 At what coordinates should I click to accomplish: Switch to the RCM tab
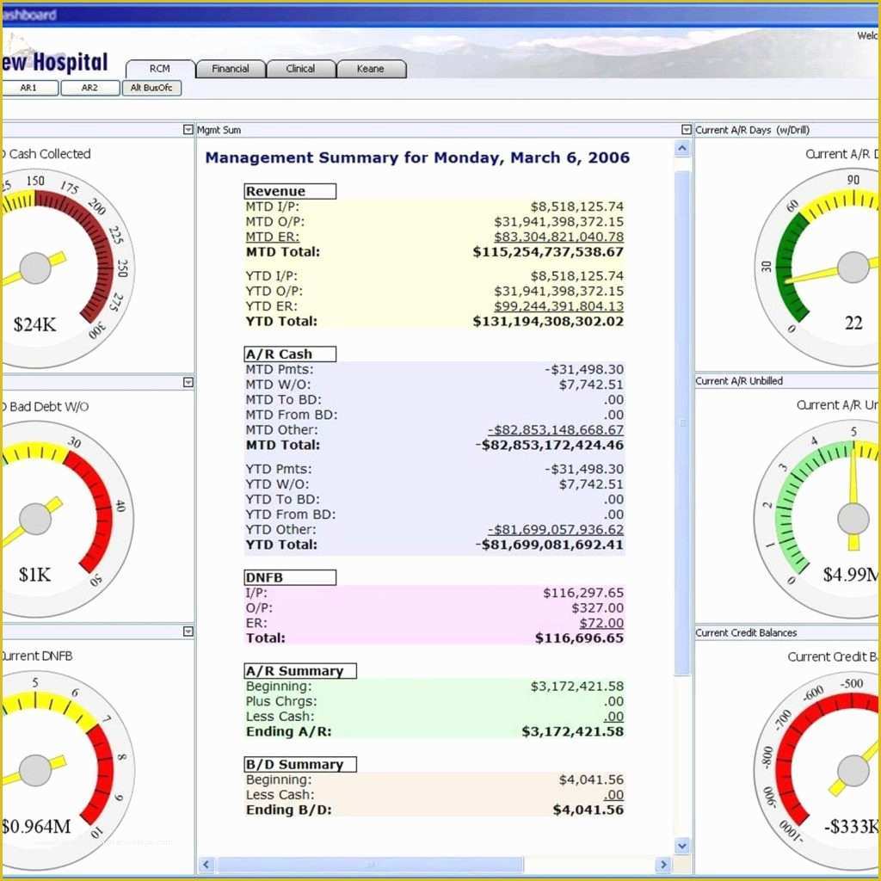tap(160, 69)
